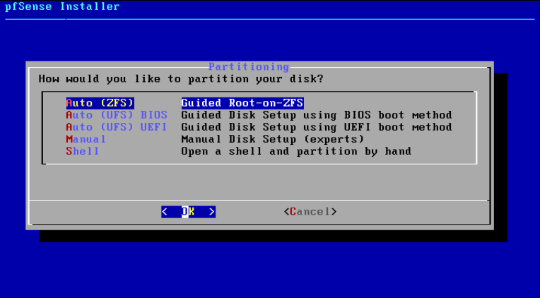Select Auto (UFS) UEFI menu entry

point(117,127)
